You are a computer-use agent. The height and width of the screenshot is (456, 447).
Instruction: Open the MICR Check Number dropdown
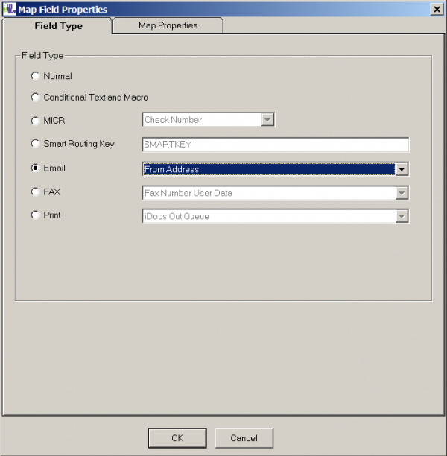click(268, 120)
